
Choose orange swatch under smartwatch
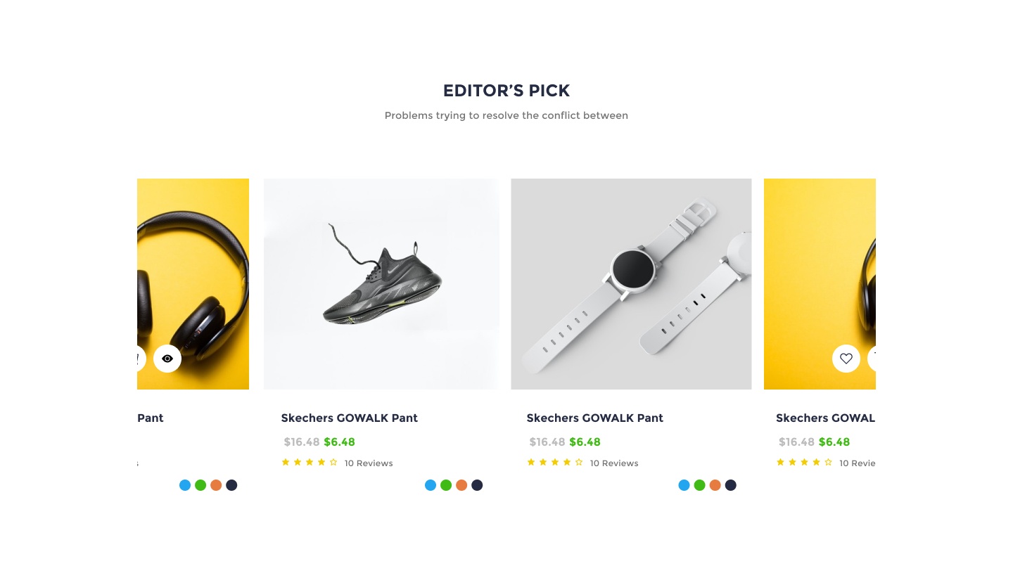point(715,485)
